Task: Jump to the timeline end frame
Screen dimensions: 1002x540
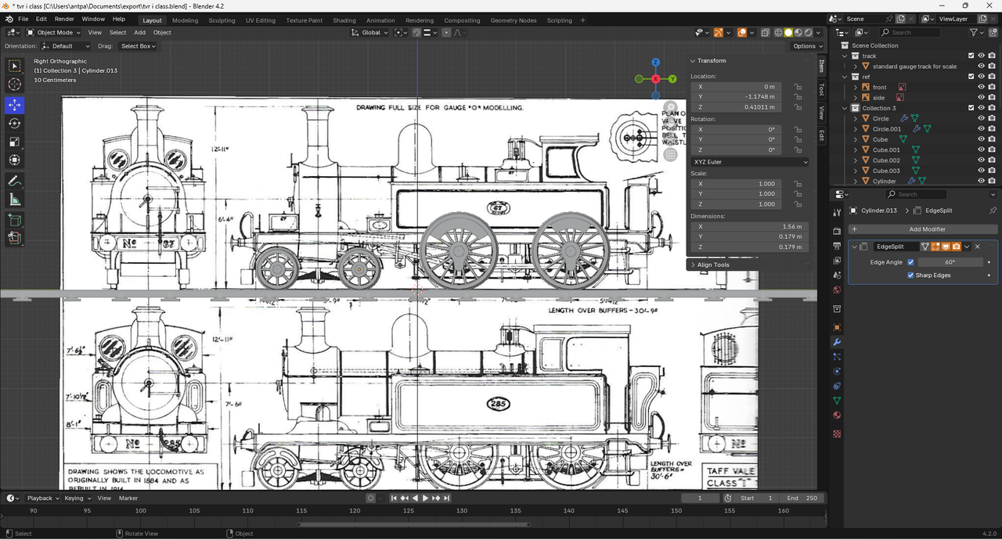Action: 446,498
